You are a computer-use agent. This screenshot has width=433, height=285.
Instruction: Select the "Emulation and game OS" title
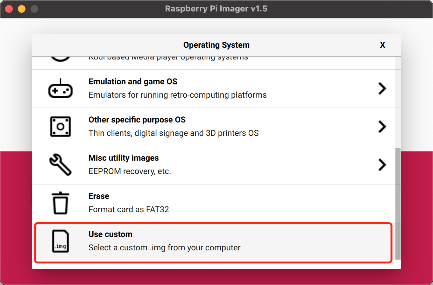coord(133,82)
